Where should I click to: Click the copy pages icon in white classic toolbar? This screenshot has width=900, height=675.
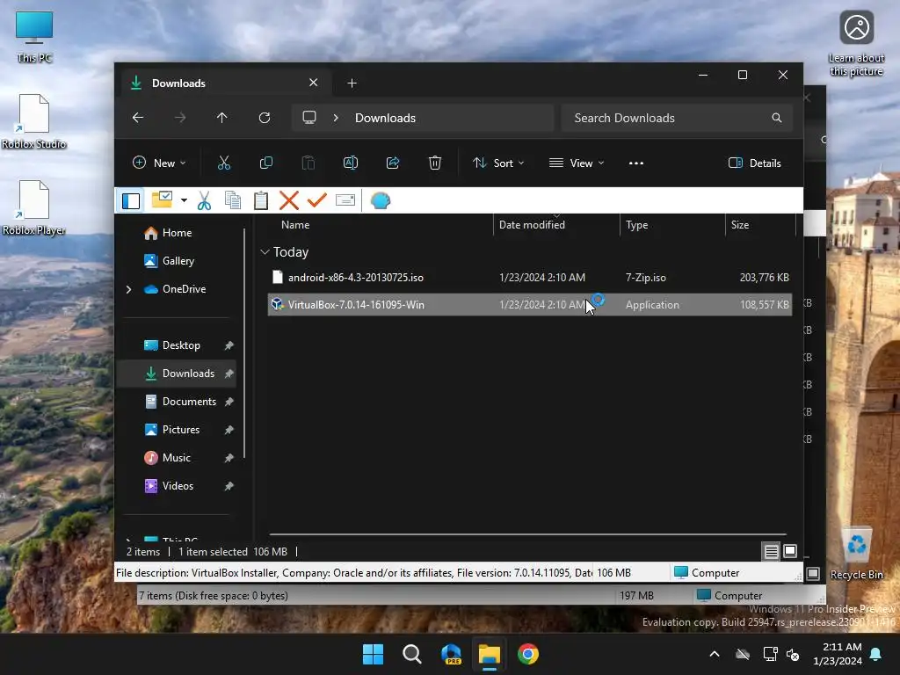coord(232,200)
